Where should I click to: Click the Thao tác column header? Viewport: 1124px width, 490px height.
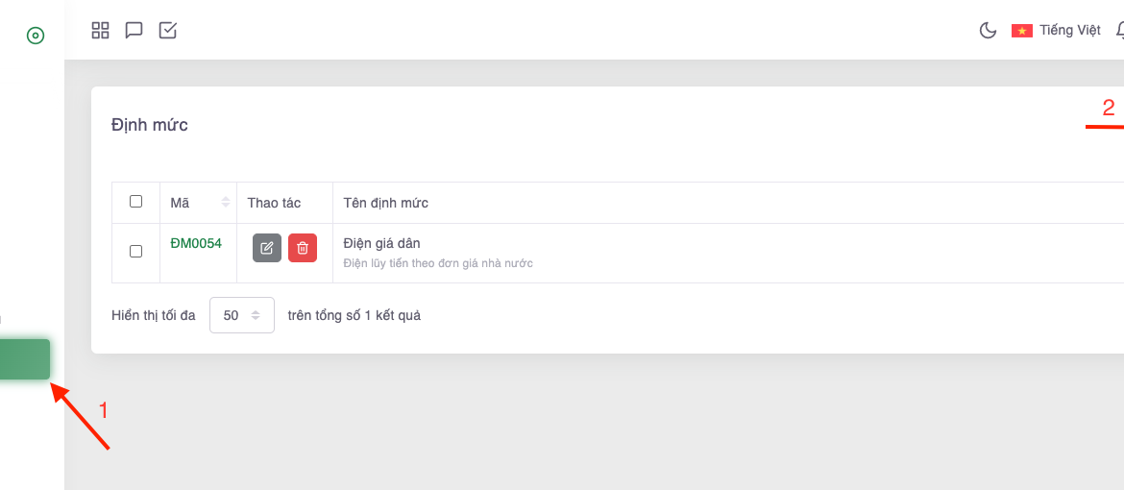[274, 203]
